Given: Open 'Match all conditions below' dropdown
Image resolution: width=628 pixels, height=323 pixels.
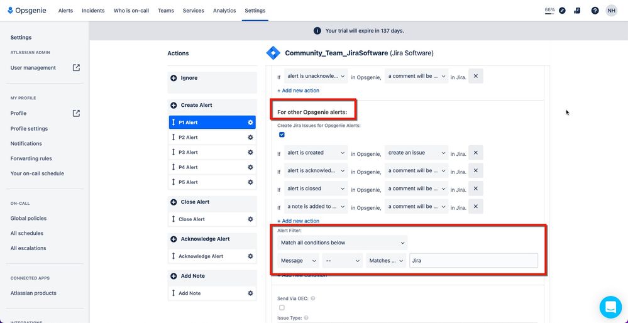Looking at the screenshot, I should click(343, 243).
